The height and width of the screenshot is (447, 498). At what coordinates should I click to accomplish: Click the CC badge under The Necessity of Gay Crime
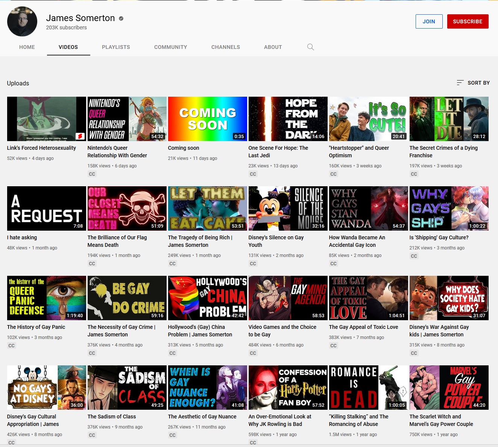click(x=92, y=353)
